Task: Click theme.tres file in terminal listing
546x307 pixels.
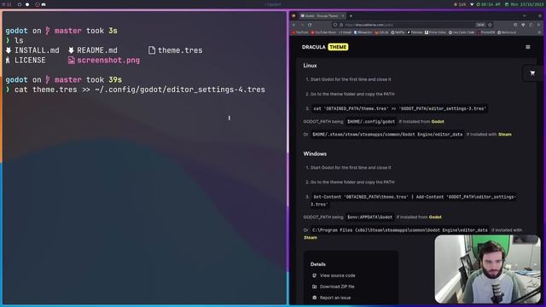Action: coord(176,50)
